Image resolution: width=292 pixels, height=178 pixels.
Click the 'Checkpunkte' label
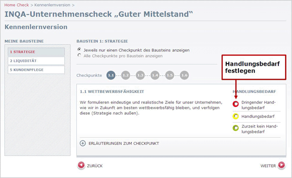[89, 75]
